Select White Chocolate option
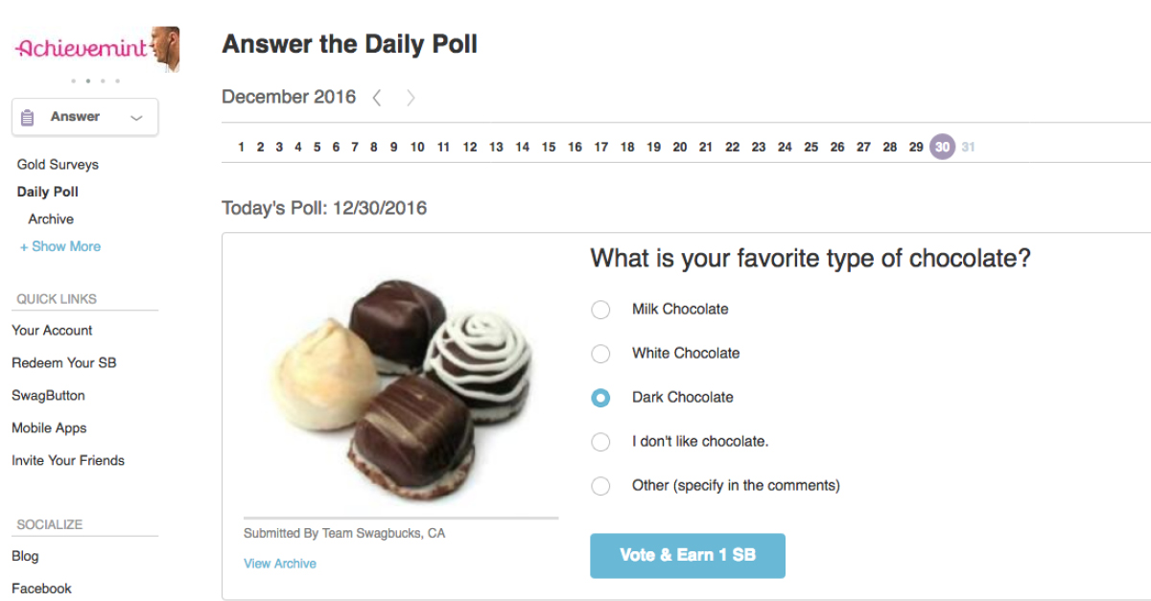 point(600,354)
